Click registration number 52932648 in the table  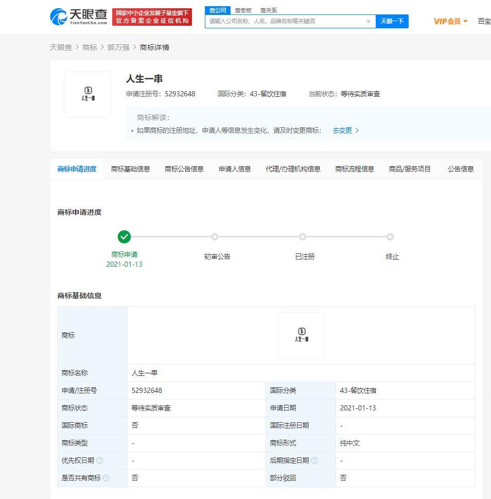(147, 390)
